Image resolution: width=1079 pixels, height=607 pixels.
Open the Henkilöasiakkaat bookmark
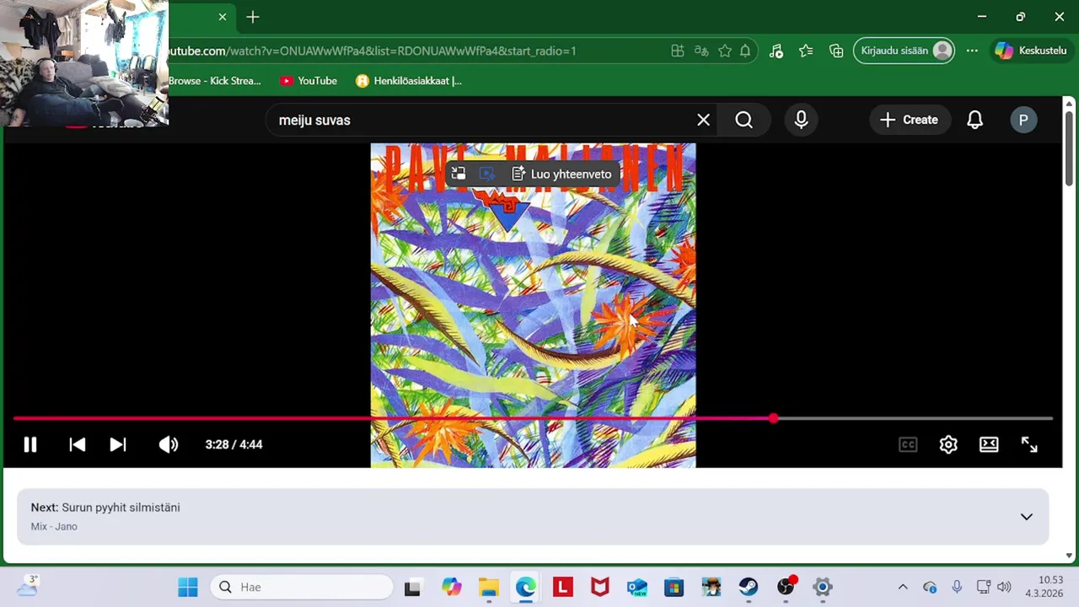[x=409, y=81]
